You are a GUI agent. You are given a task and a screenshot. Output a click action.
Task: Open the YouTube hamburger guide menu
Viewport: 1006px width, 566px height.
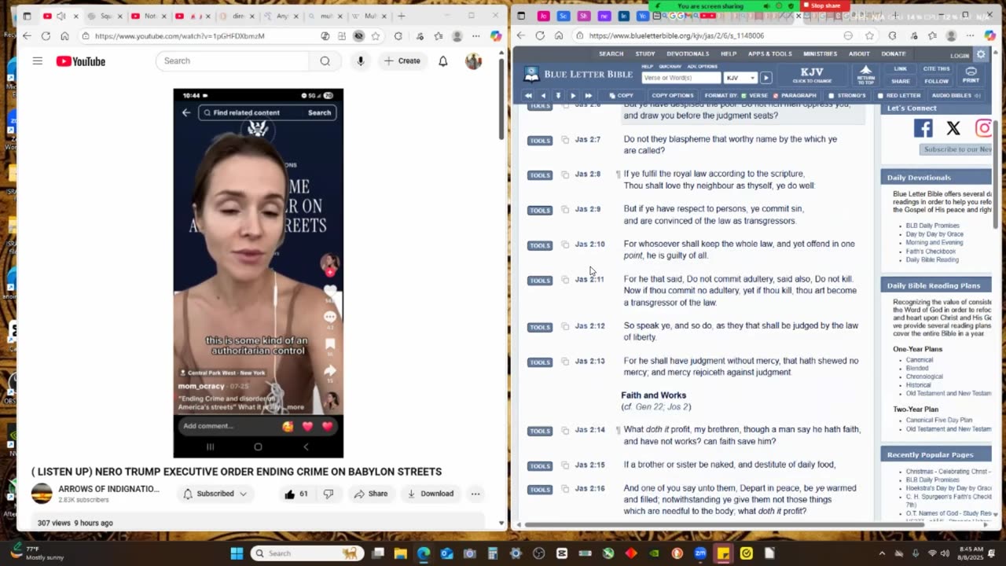tap(37, 61)
